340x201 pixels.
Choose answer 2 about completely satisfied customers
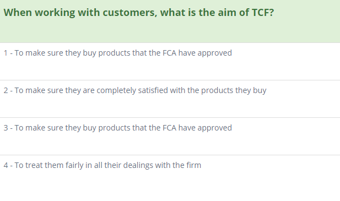click(170, 99)
